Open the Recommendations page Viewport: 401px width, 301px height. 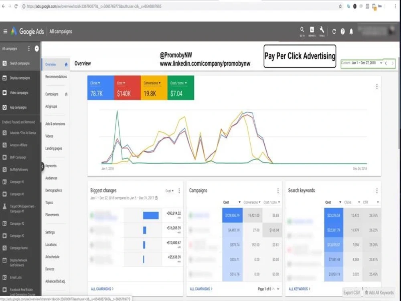(56, 77)
